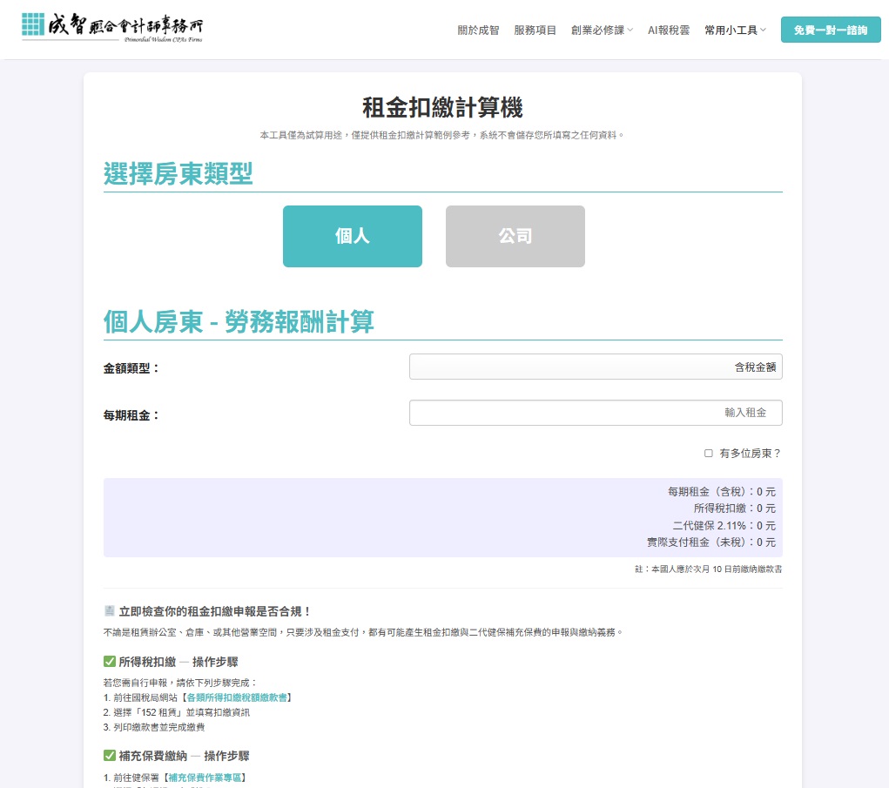Go to 服務項目 menu item
The image size is (889, 788).
click(x=535, y=30)
